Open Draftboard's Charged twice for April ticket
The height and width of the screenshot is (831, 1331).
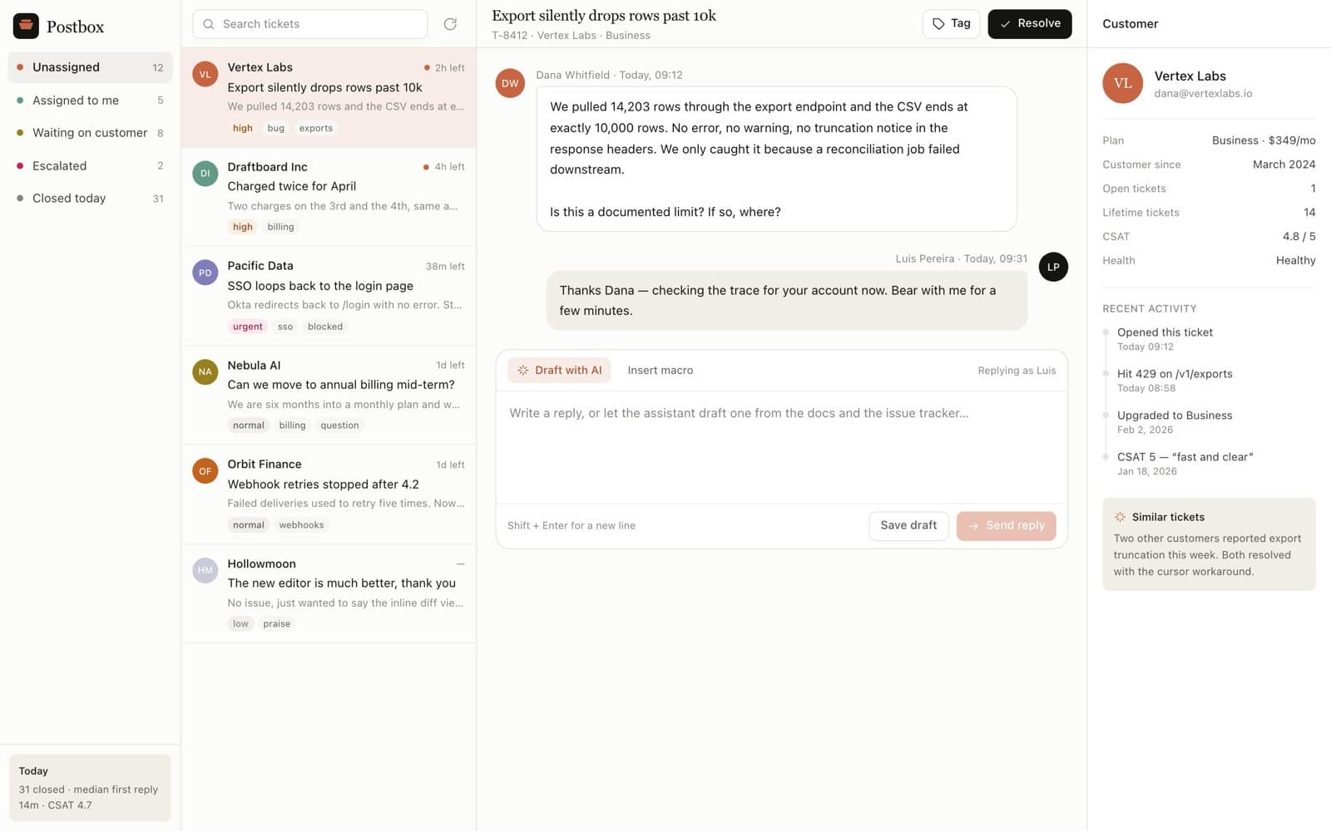click(329, 197)
